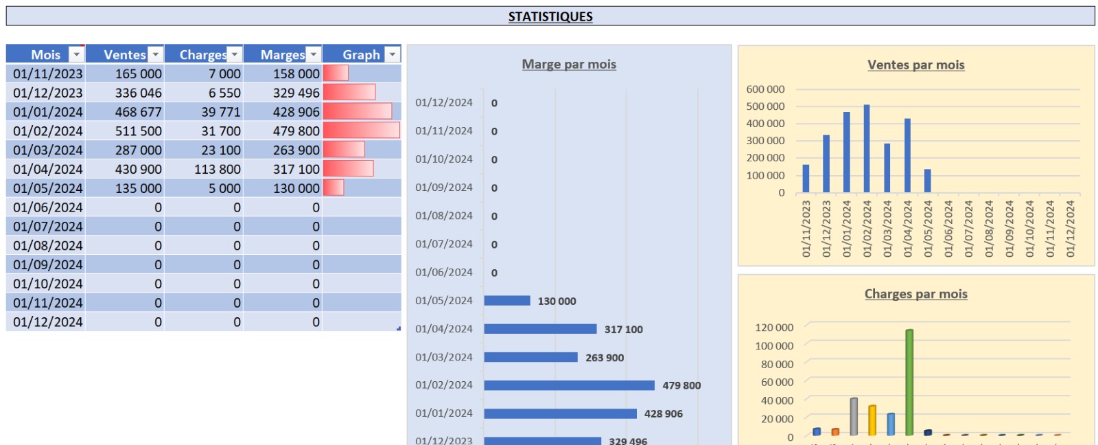Open the Marges column filter dropdown
1098x445 pixels.
click(314, 54)
